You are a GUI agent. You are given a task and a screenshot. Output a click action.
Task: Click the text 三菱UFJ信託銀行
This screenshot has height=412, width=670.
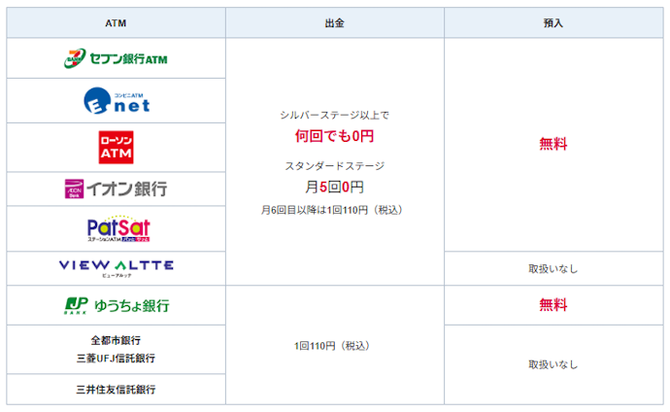[116, 359]
